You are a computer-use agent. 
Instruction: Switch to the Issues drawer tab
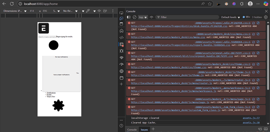pos(144,130)
